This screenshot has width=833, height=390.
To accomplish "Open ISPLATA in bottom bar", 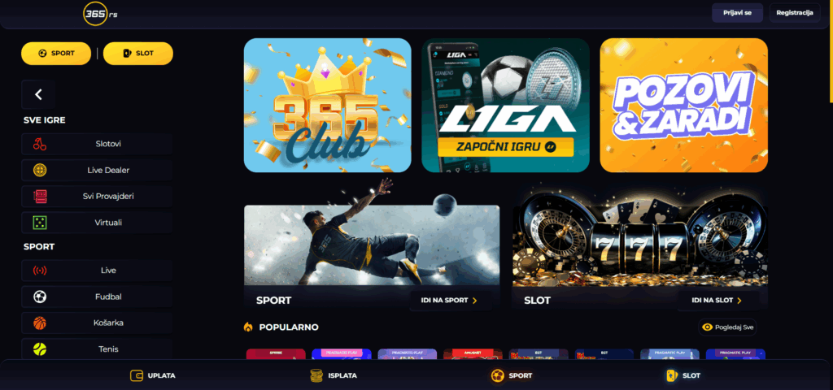I will (334, 375).
